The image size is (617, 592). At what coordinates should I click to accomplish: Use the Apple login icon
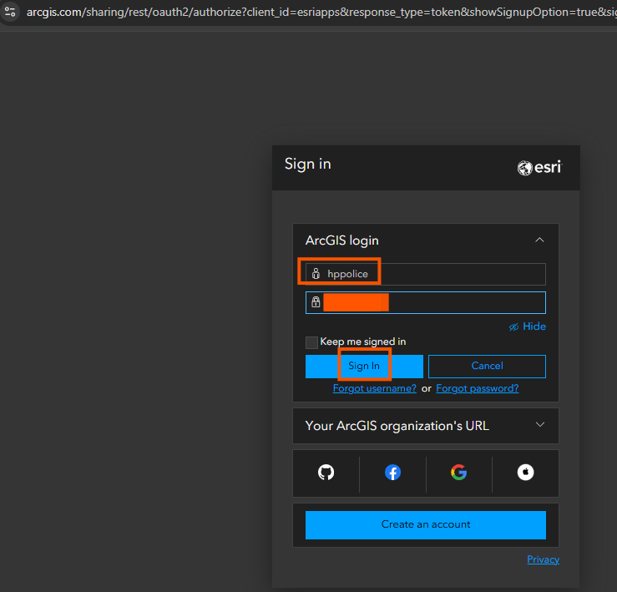pos(525,473)
